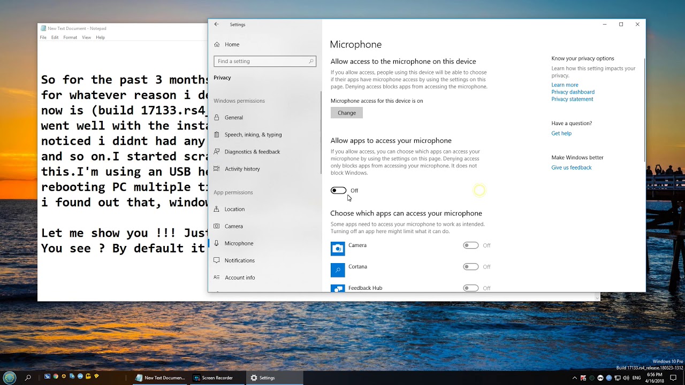Click the Cortana app tile icon
Viewport: 685px width, 385px height.
338,270
